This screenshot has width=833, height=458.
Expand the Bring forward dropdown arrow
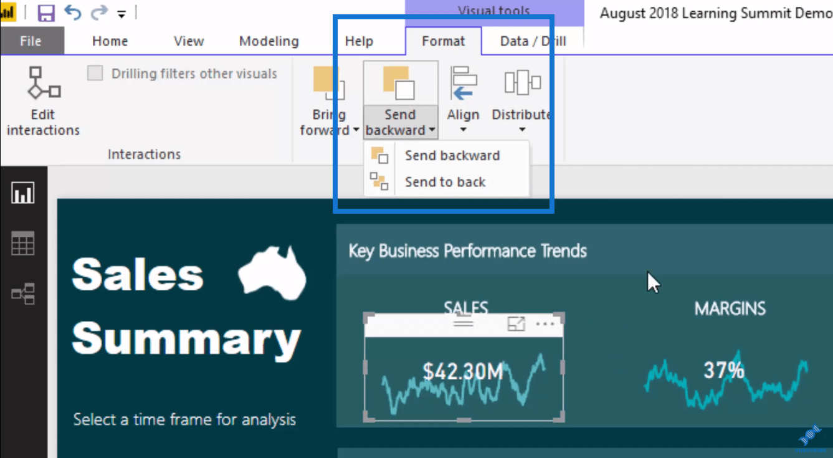click(356, 130)
